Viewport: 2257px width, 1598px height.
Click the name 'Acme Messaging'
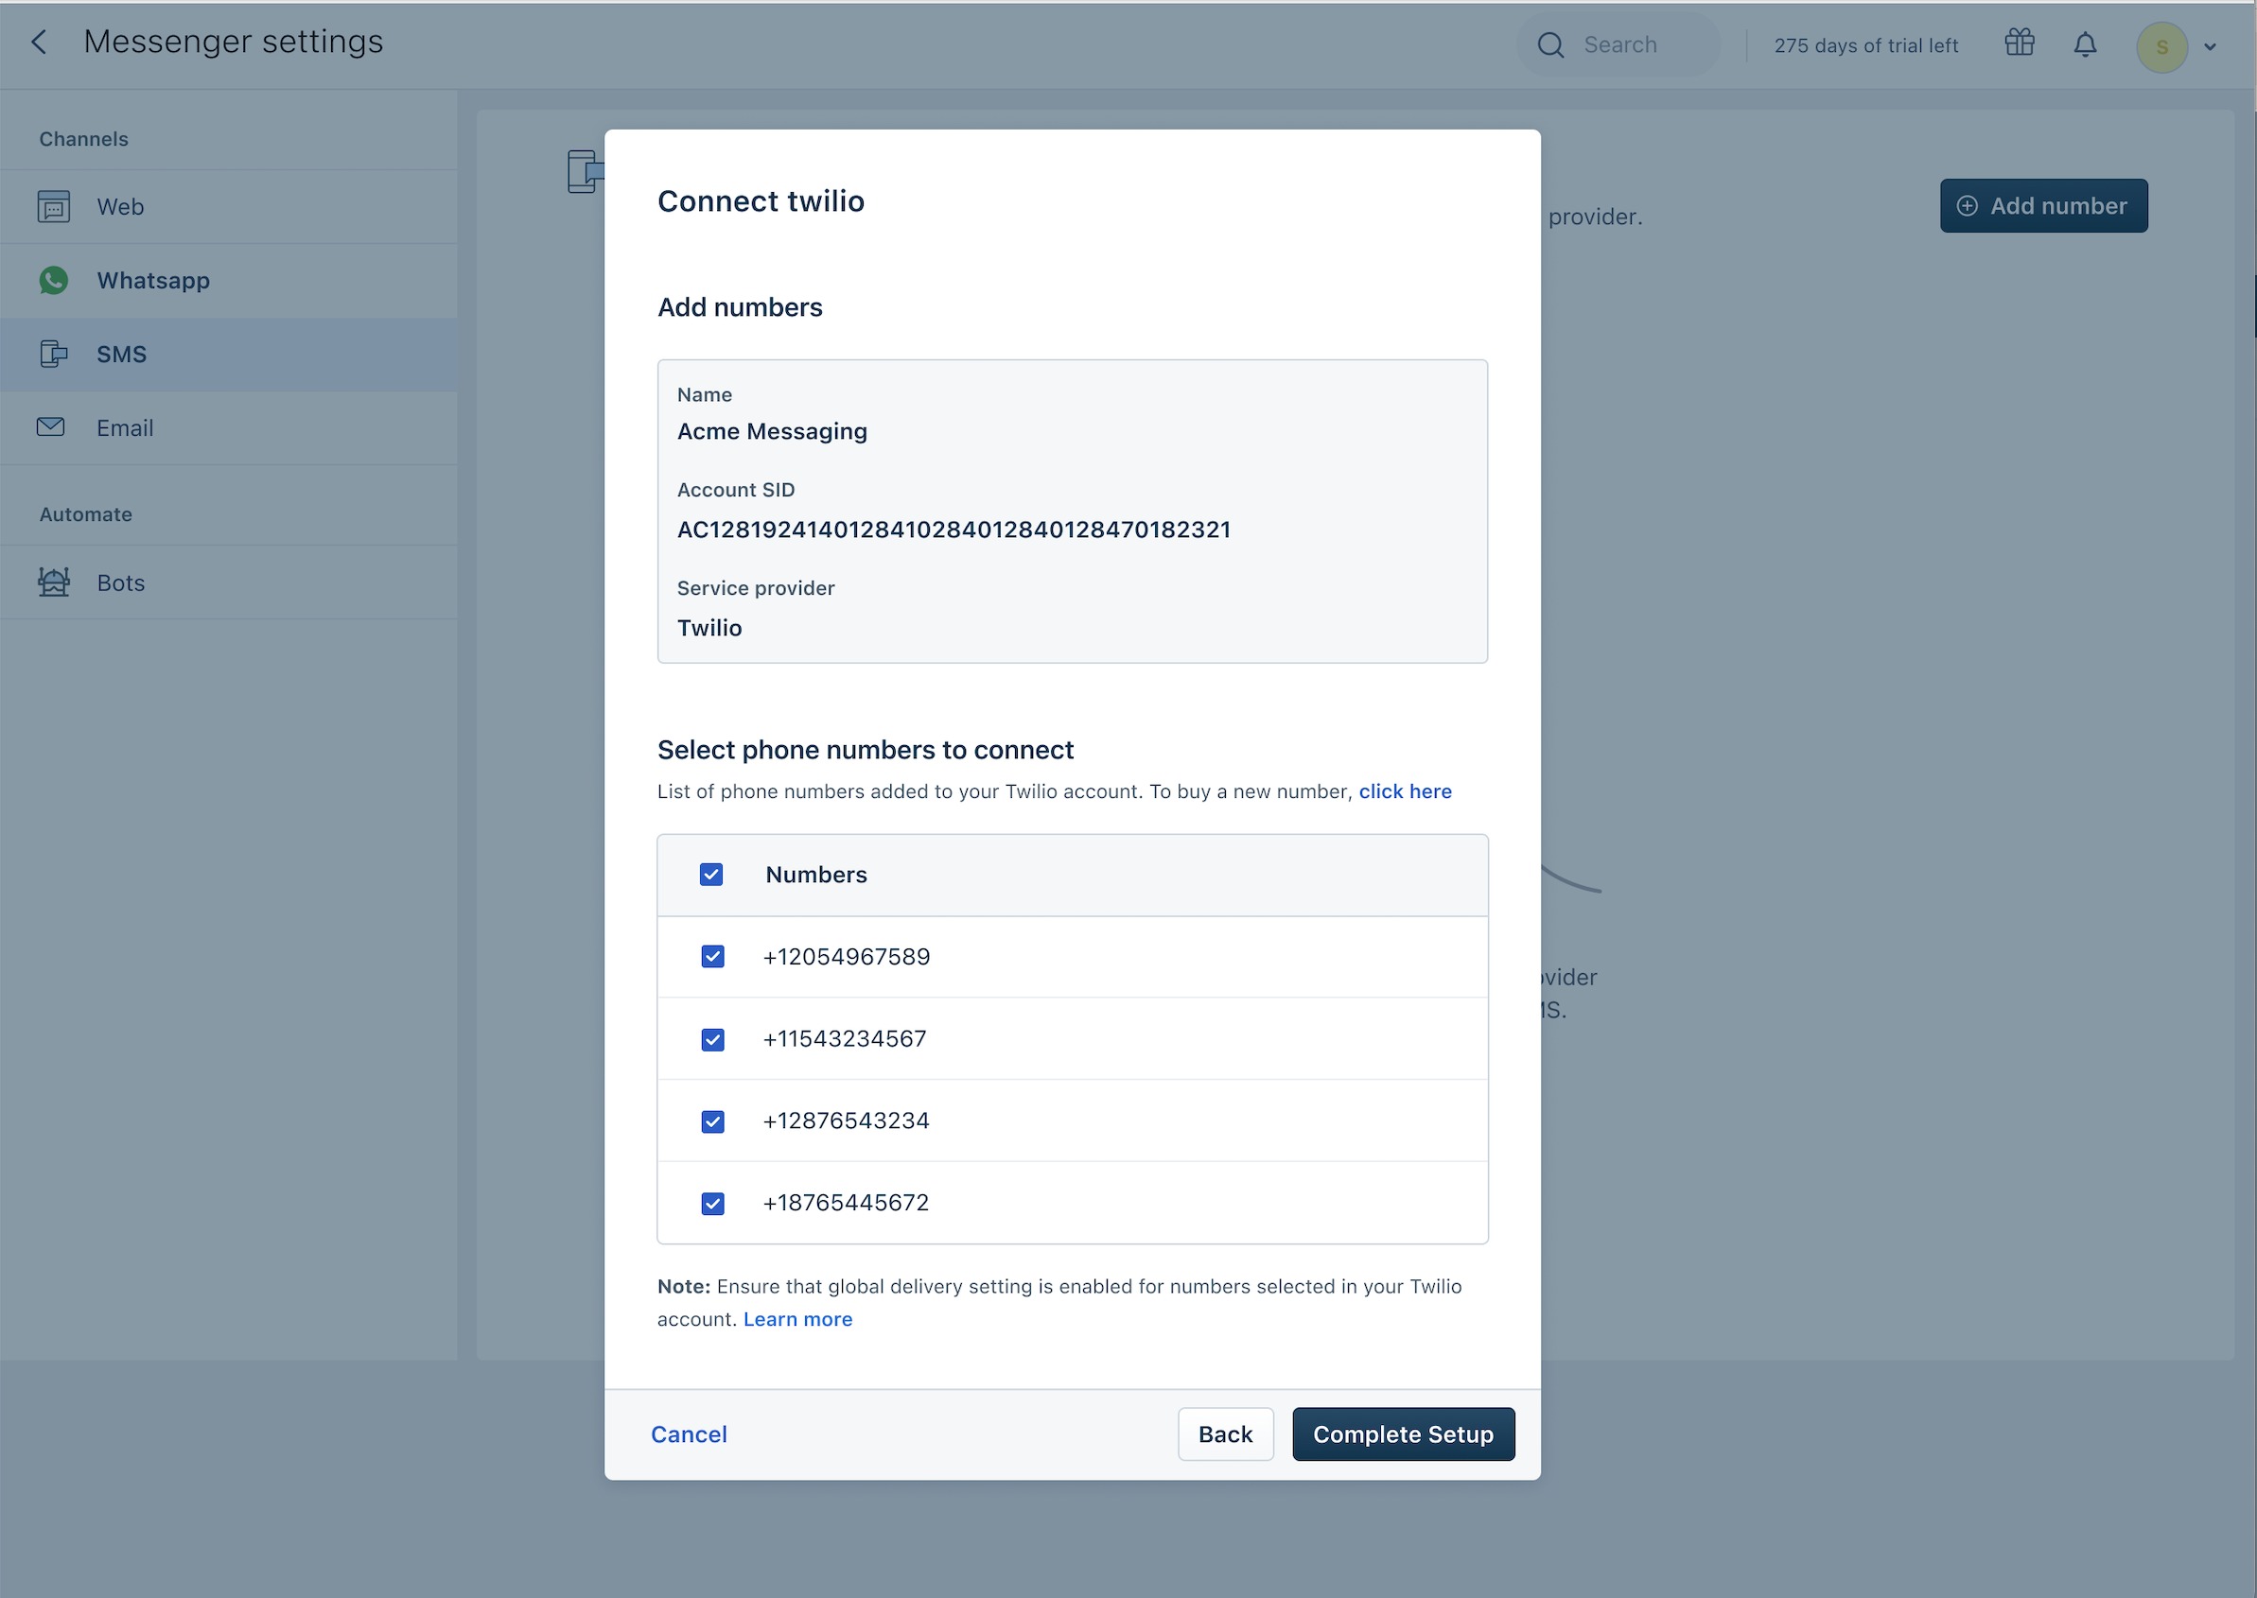pyautogui.click(x=772, y=431)
